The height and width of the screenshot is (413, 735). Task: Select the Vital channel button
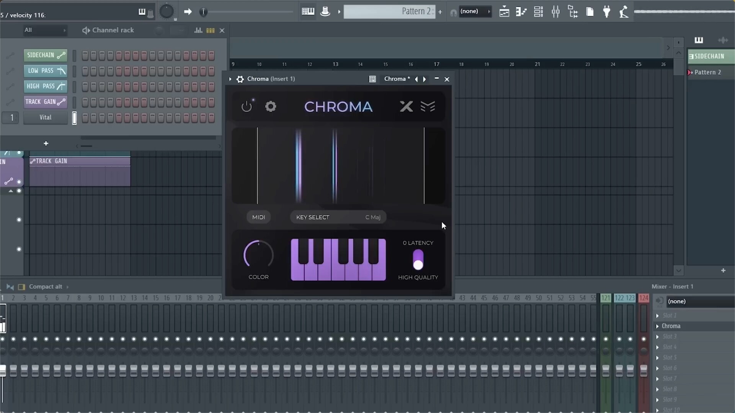point(46,117)
